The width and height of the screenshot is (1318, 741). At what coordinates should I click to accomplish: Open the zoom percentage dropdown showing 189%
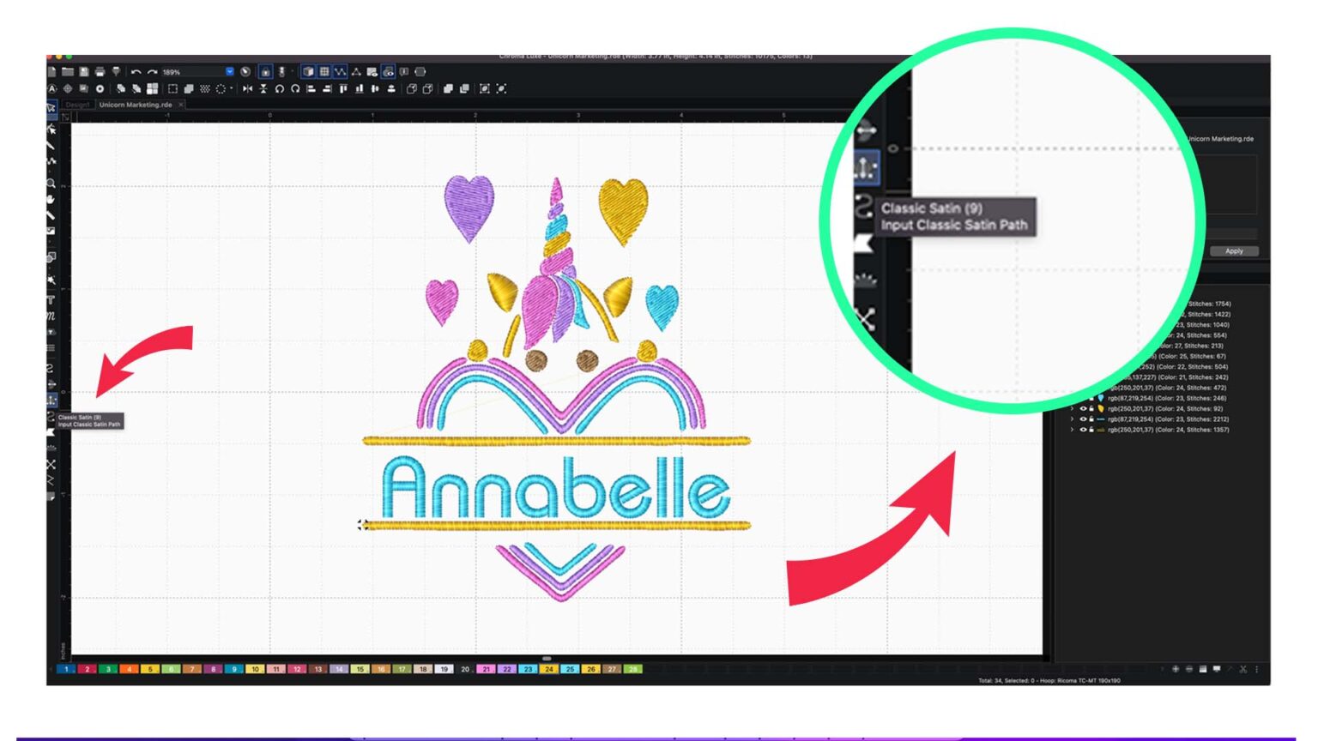tap(229, 72)
